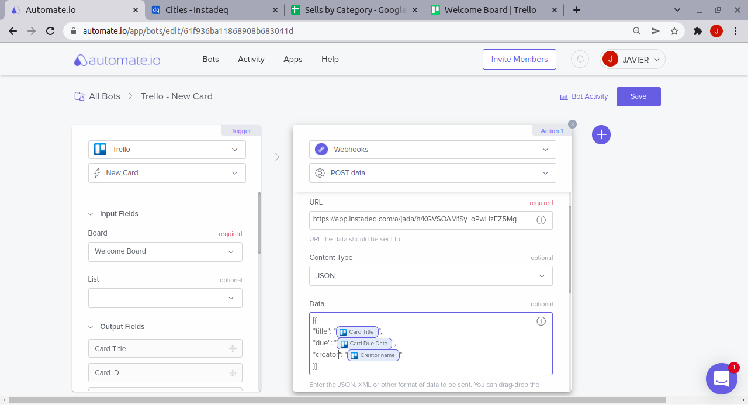
Task: Open Chrome profile avatar J
Action: point(716,31)
